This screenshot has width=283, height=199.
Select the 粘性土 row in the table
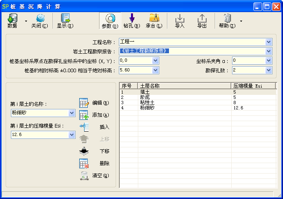pos(198,103)
